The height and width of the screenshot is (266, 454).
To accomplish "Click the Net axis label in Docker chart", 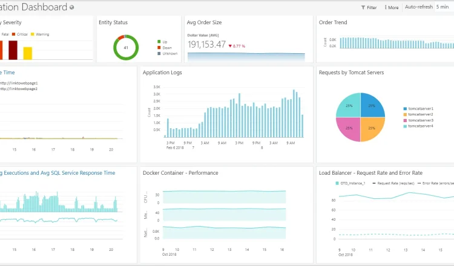I will pyautogui.click(x=146, y=233).
